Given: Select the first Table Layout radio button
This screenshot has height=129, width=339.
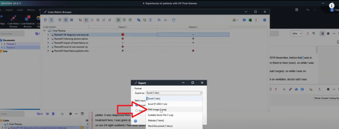Looking at the screenshot, I should click(x=136, y=105).
